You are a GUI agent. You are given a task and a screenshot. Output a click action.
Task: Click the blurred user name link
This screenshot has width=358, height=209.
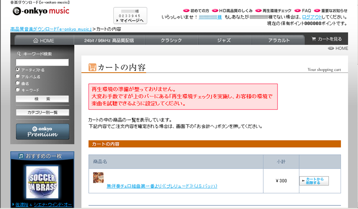tap(210, 17)
